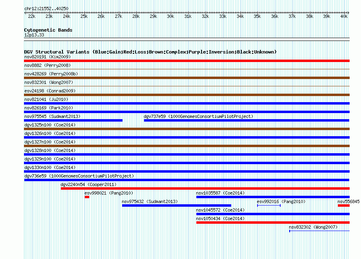Screen dimensions: 361x259
Task: Select the nsv975432 (Sudmant2013) blue bar
Action: (176, 205)
